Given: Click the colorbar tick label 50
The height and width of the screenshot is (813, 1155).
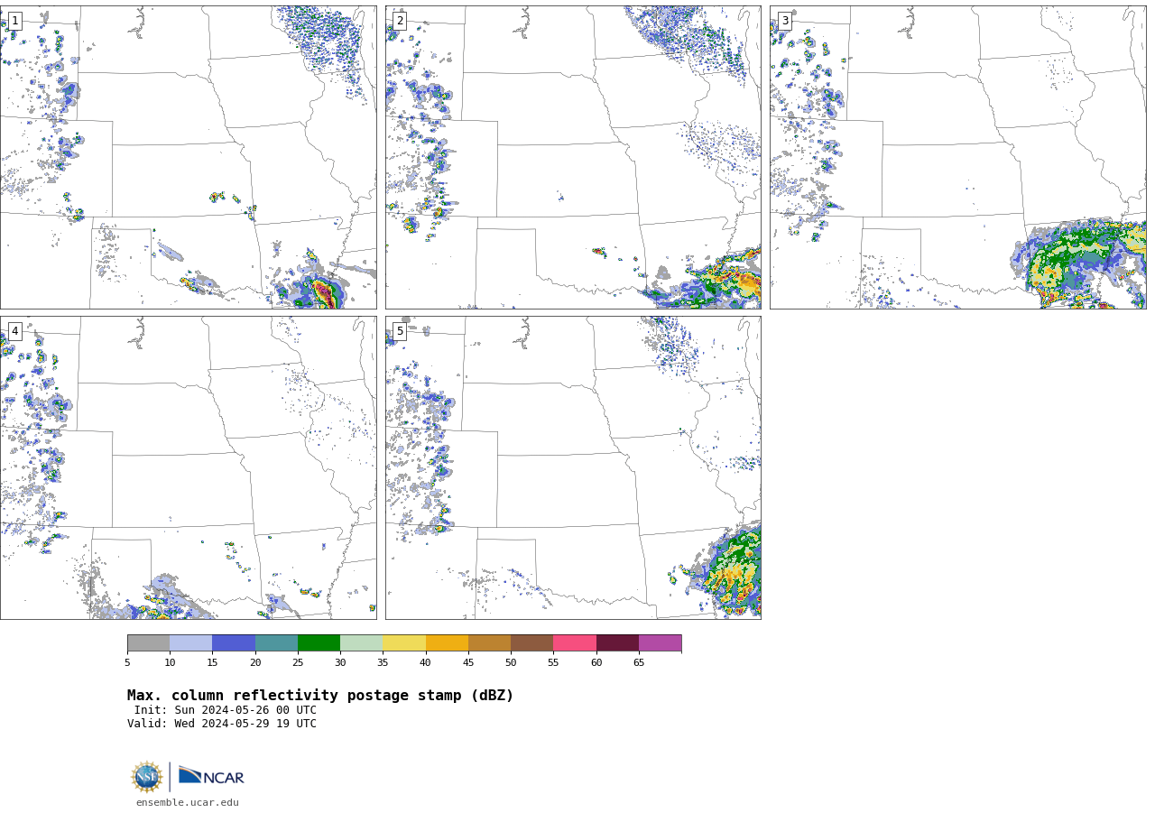Looking at the screenshot, I should (511, 663).
